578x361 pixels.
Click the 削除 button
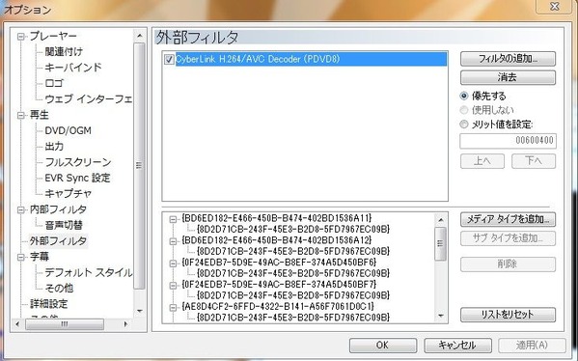[x=508, y=264]
